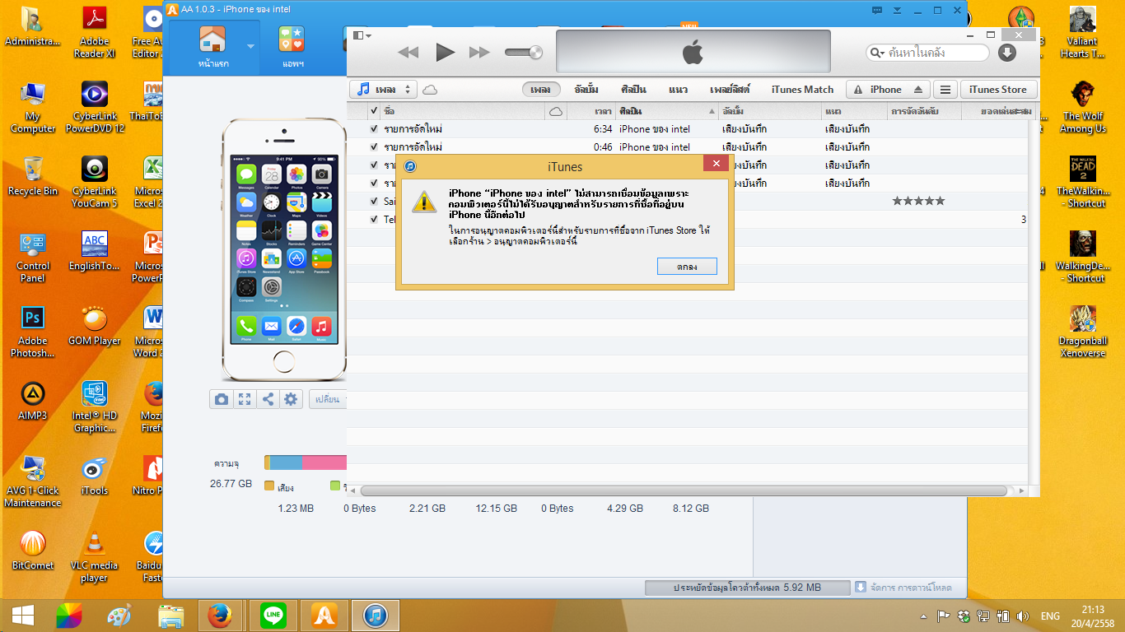The height and width of the screenshot is (632, 1125).
Task: Switch to the เพลย์ลิสต์ tab
Action: click(730, 90)
